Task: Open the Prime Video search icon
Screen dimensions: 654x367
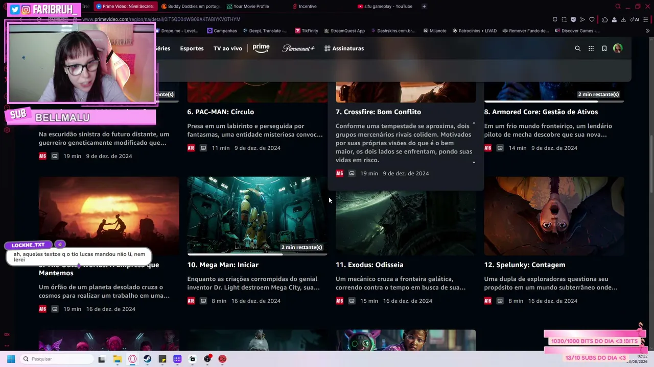Action: [578, 48]
